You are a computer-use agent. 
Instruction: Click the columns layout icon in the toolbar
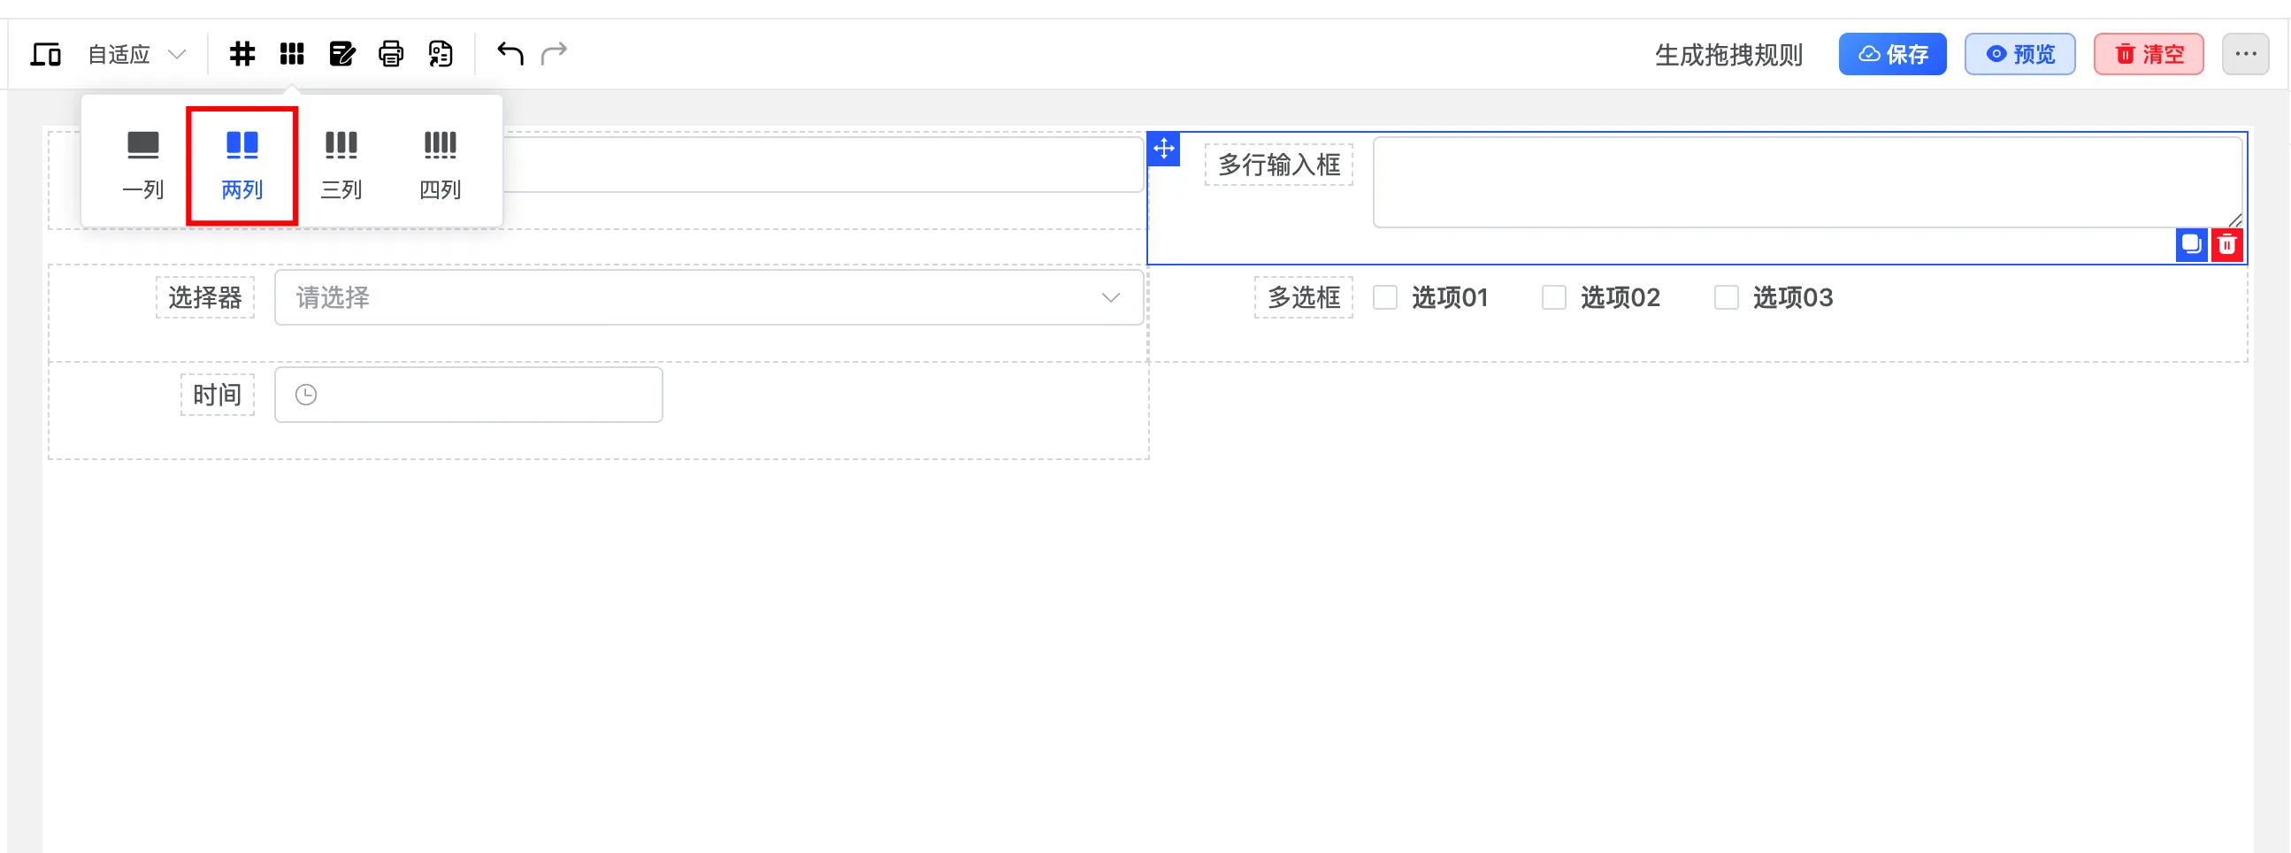coord(292,53)
